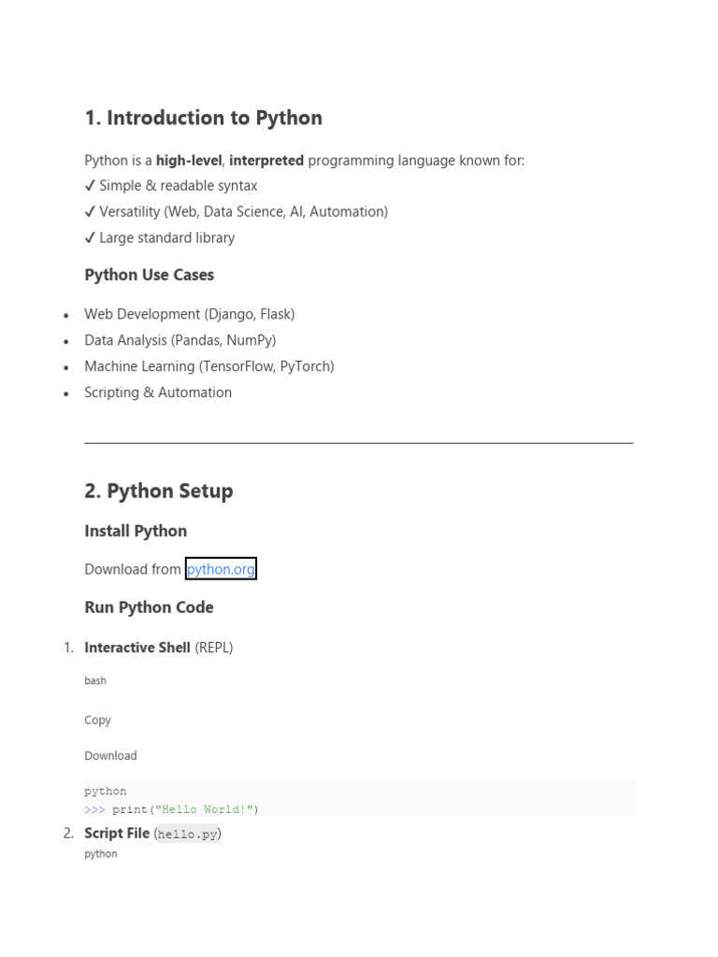This screenshot has height=957, width=718.
Task: Click the "2. Python Setup" heading
Action: [159, 491]
